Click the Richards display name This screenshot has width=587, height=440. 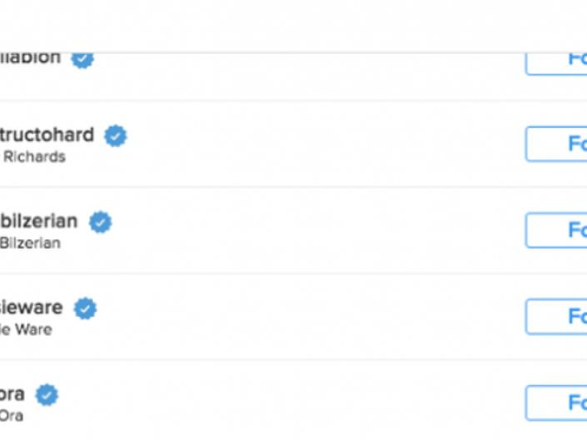34,157
